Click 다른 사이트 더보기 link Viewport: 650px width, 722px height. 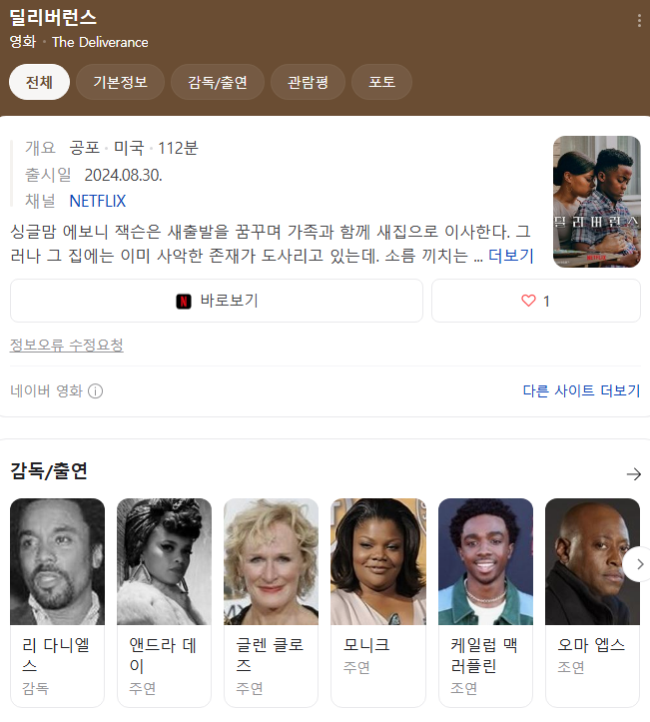pyautogui.click(x=581, y=390)
